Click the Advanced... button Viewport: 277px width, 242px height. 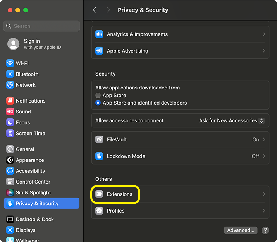pyautogui.click(x=241, y=230)
